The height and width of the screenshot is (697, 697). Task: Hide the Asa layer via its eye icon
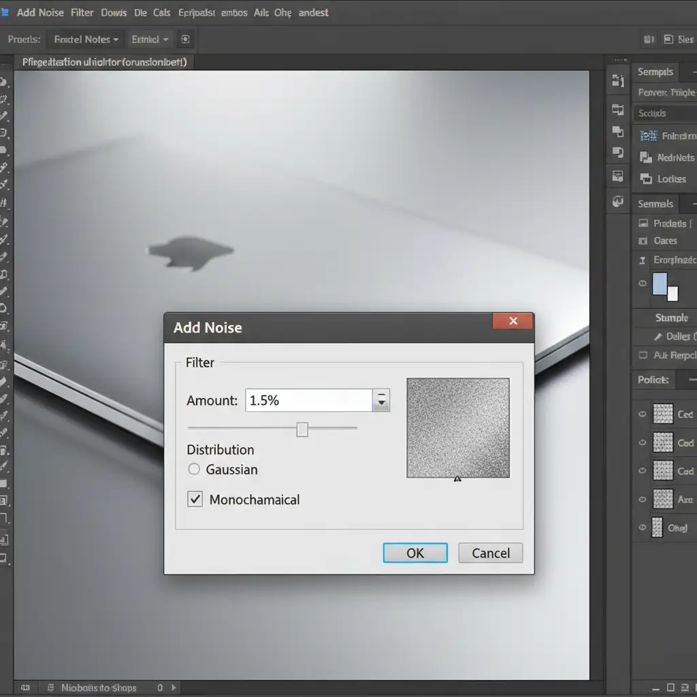pos(642,499)
